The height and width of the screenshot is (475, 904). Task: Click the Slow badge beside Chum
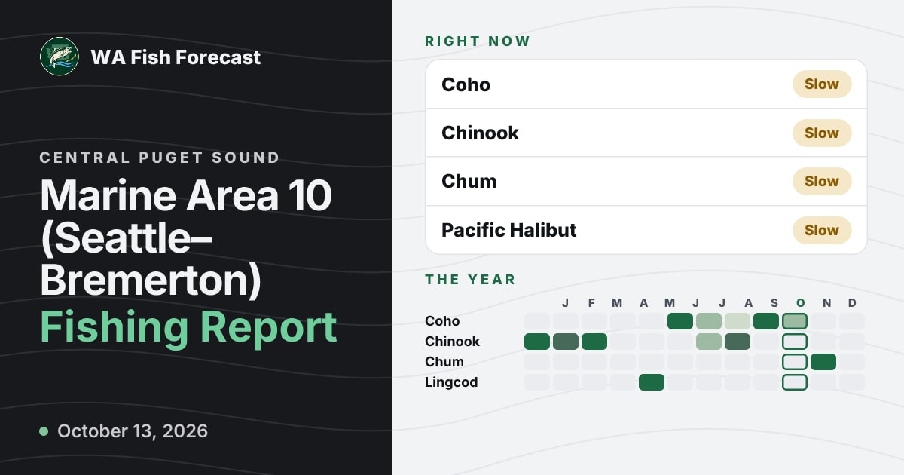(x=822, y=181)
